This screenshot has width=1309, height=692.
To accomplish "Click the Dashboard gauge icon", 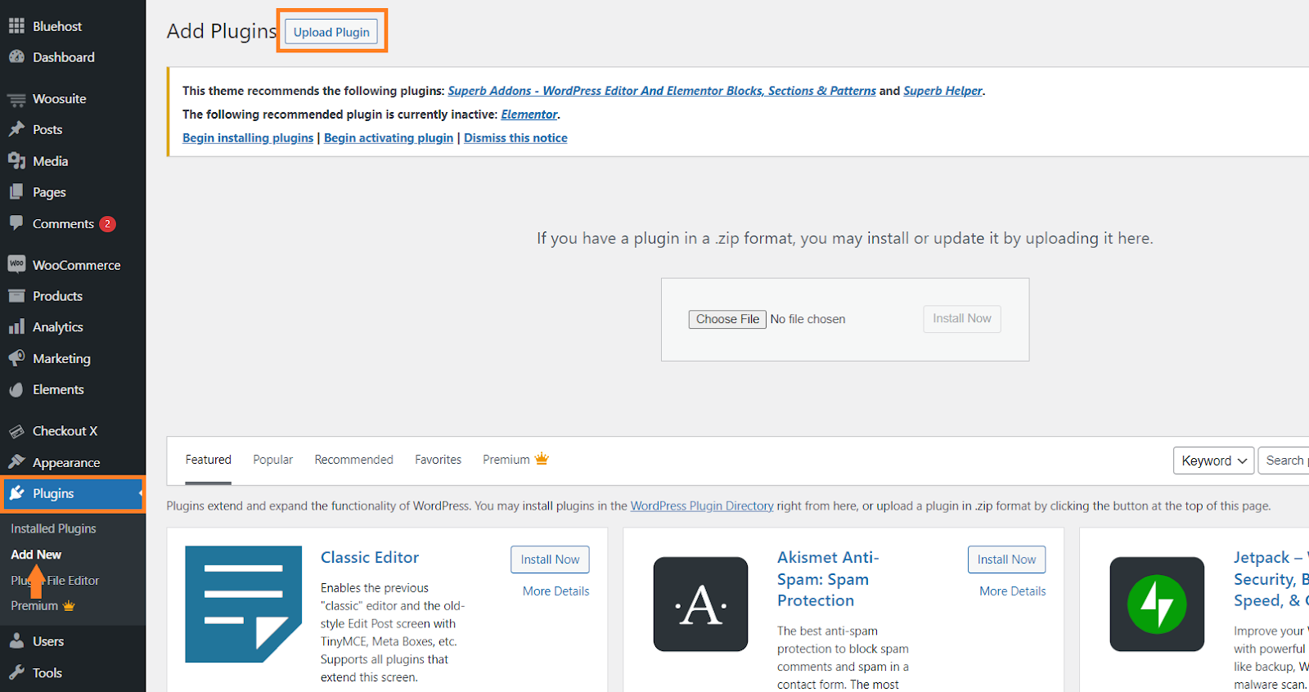I will click(x=16, y=57).
